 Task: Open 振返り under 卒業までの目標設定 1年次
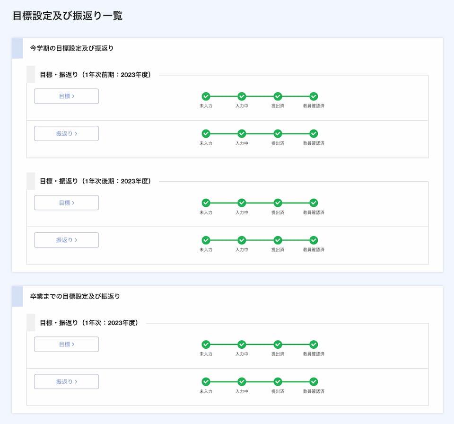66,381
